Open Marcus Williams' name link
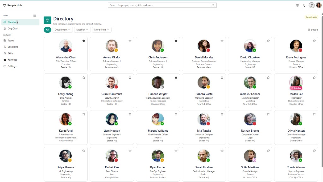The height and width of the screenshot is (182, 323). [158, 131]
